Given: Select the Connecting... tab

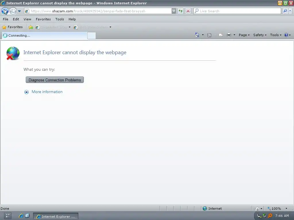Looking at the screenshot, I should [45, 35].
